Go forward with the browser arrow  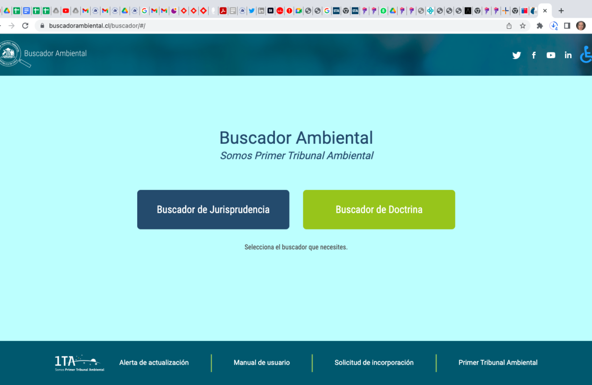(x=11, y=26)
